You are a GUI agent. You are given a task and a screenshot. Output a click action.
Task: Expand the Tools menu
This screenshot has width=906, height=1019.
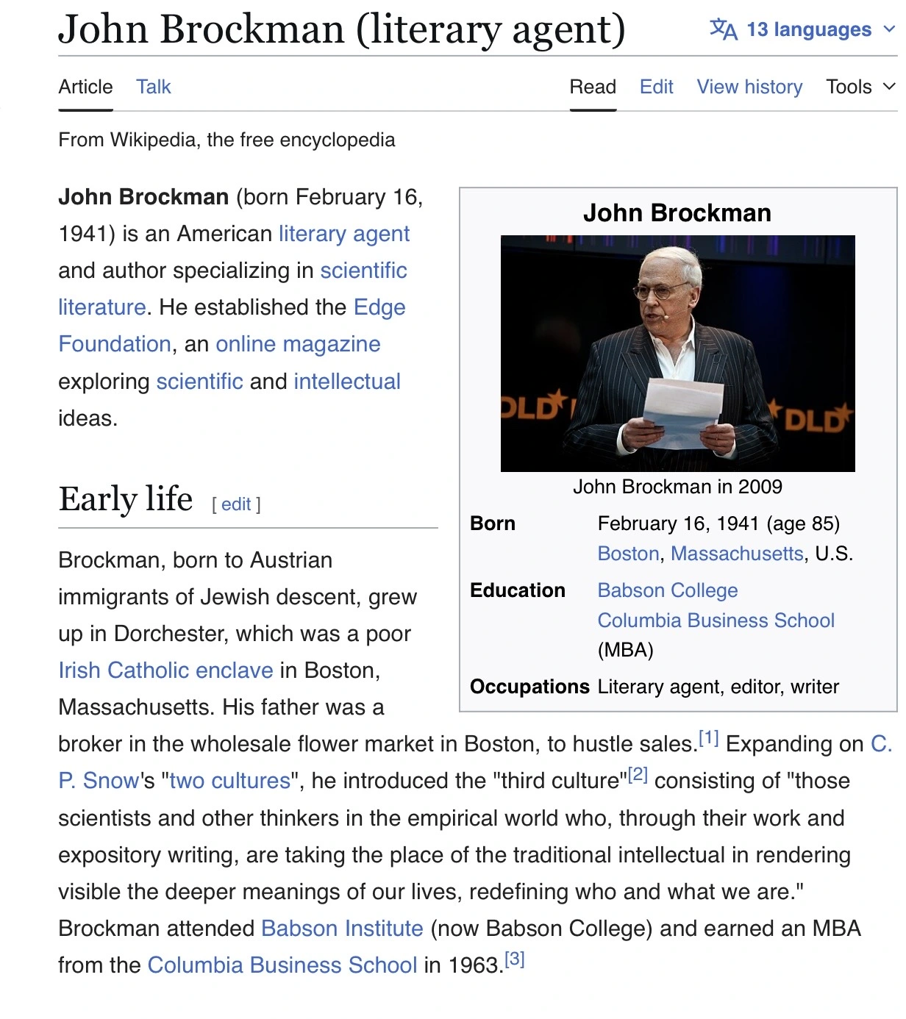click(860, 87)
